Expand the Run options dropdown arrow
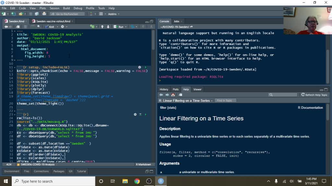The height and width of the screenshot is (186, 332). tap(126, 27)
